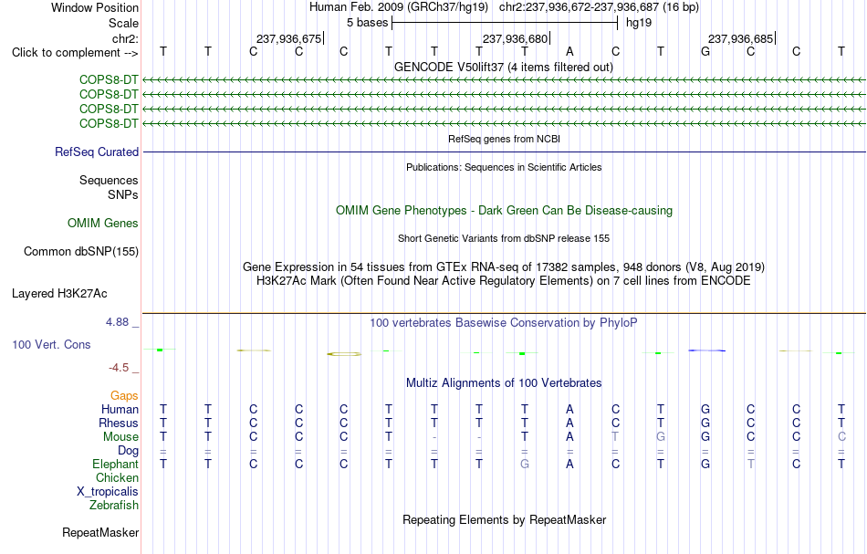Click 'Multiz Alignments of 100 Vertebrates' title

click(x=504, y=382)
